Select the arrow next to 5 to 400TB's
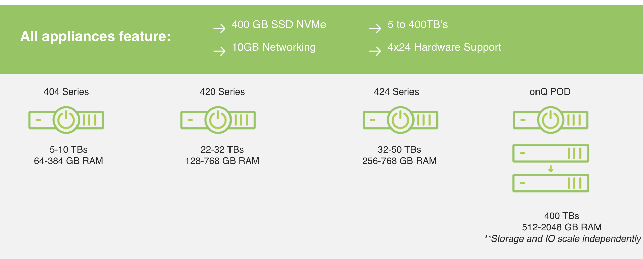Screen dimensions: 643x259 (x=375, y=28)
